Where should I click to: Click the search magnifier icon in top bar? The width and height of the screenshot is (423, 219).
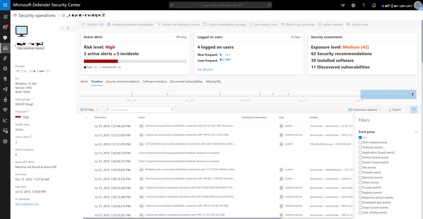269,5
